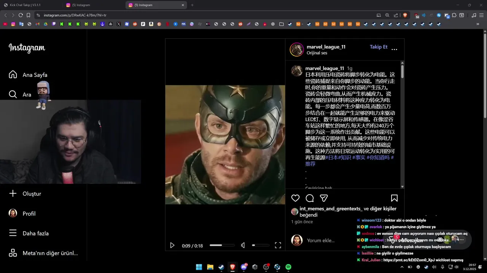Open File Explorer from taskbar
487x273 pixels.
tap(210, 267)
